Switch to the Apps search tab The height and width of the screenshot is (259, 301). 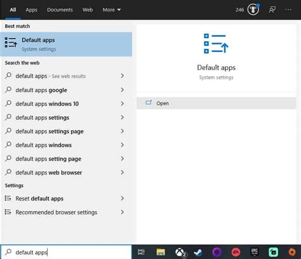pos(31,10)
